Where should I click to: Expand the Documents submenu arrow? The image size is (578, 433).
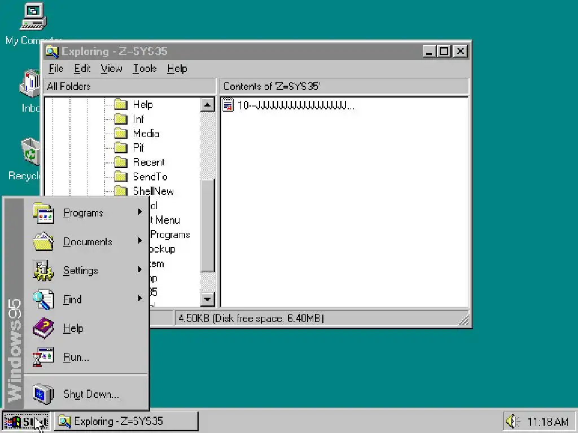(x=140, y=240)
